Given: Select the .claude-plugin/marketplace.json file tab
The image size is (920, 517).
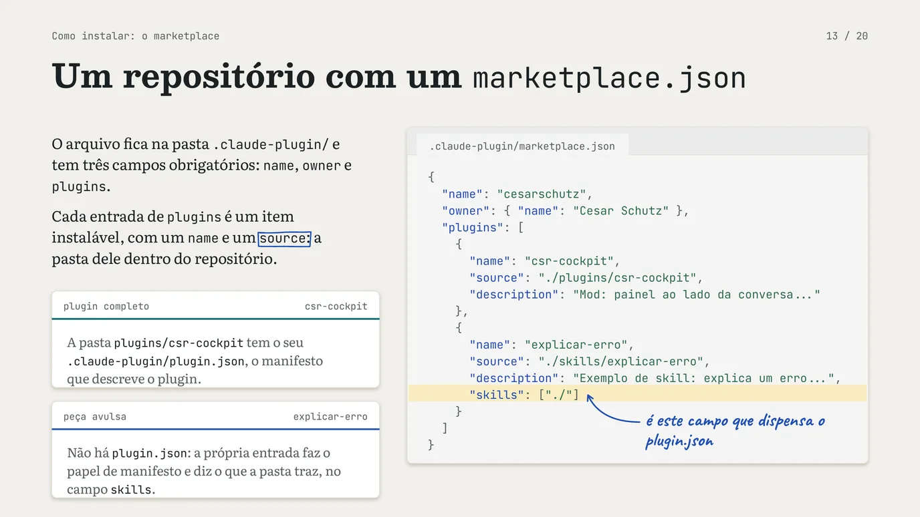Looking at the screenshot, I should pos(522,146).
